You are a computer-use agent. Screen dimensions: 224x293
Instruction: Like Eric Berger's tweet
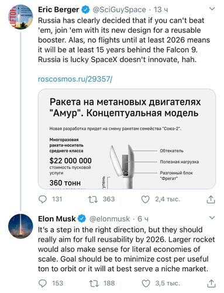[x=145, y=199]
